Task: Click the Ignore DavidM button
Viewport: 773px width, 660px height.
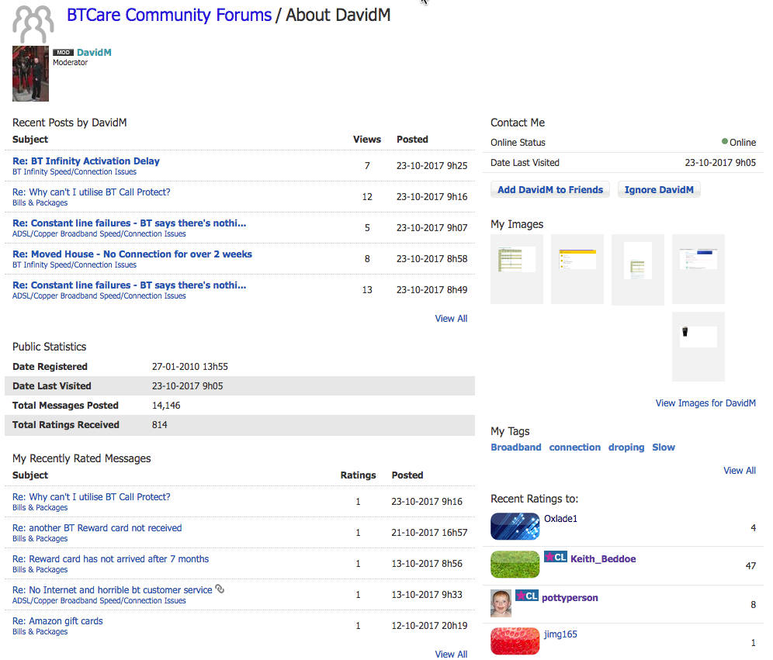Action: point(659,190)
